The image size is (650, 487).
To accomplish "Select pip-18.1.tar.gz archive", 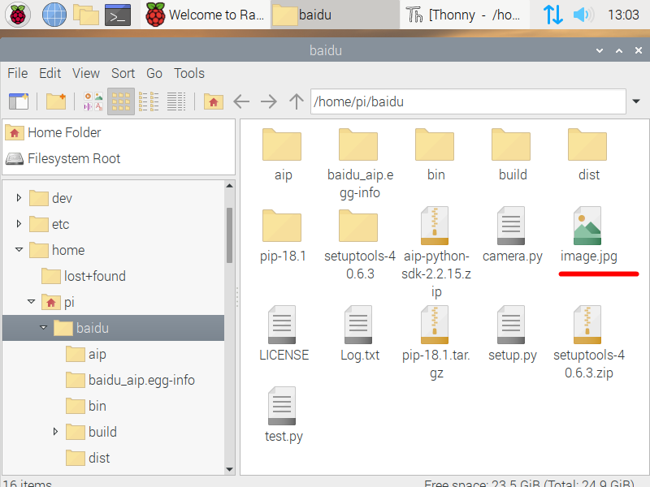I will (x=435, y=343).
